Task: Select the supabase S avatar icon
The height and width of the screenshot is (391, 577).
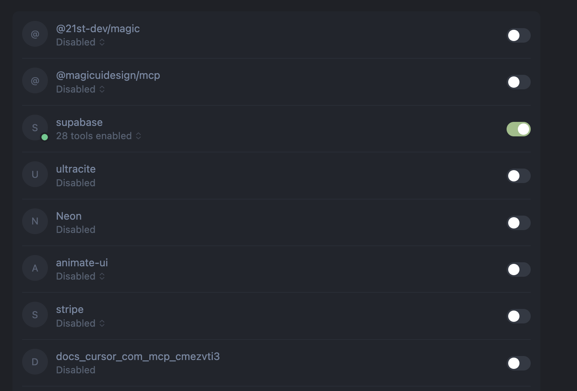Action: coord(35,128)
